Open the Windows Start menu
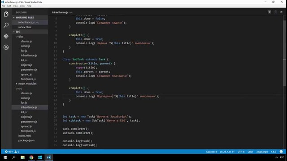287x161 pixels. pos(5,157)
